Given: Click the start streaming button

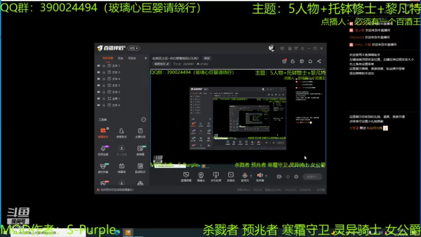Looking at the screenshot, I should coord(312,176).
